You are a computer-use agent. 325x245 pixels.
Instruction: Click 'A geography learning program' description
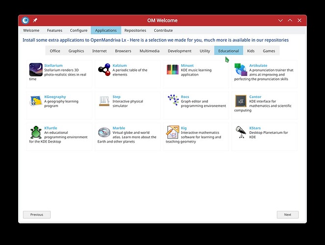(x=61, y=103)
